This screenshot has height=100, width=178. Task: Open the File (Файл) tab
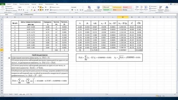[x=3, y=4]
